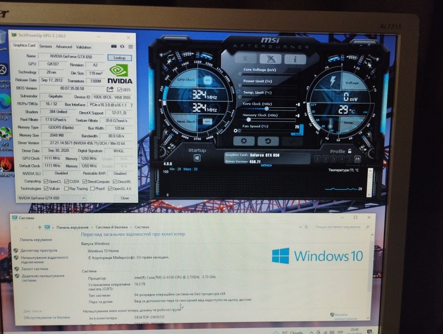The image size is (443, 334).
Task: Open fan speed gear icon settings
Action: (236, 130)
